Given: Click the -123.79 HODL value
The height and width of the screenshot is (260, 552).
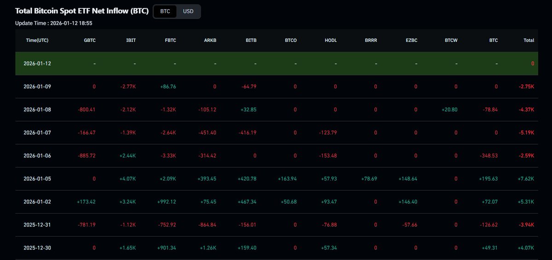Looking at the screenshot, I should click(328, 133).
